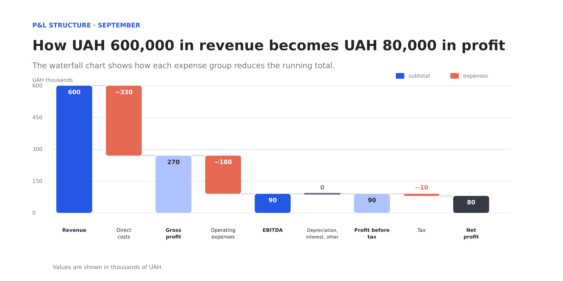This screenshot has height=281, width=563.
Task: Select the Direct costs bar labeled −330
Action: pos(124,121)
